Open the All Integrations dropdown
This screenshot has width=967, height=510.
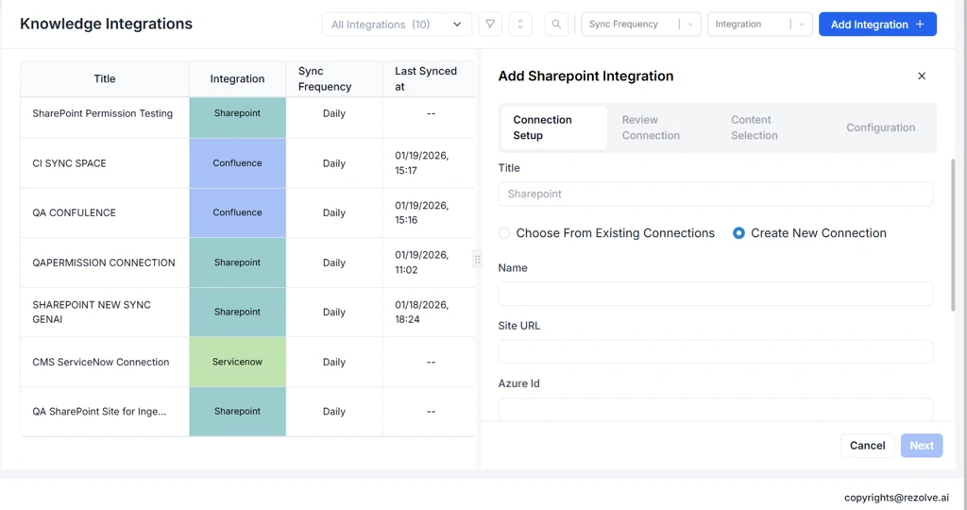click(x=397, y=25)
